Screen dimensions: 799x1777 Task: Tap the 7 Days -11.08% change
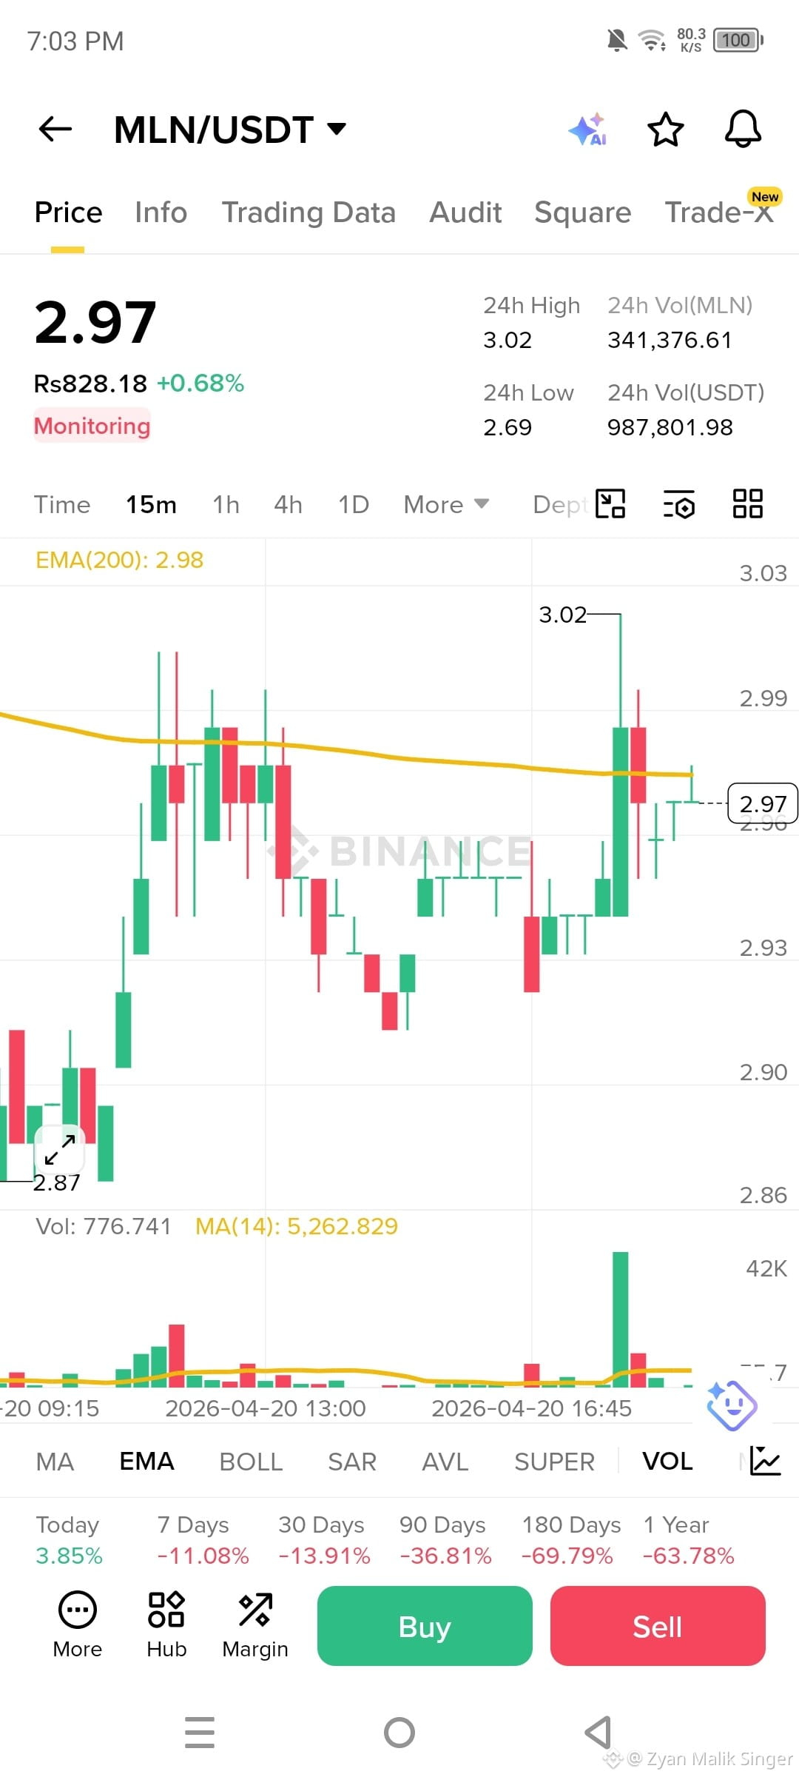tap(203, 1540)
